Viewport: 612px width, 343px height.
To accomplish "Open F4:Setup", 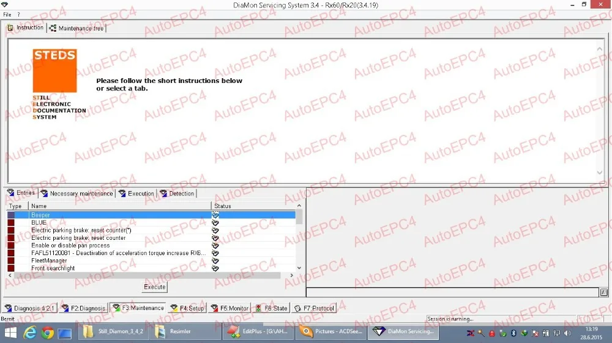I will [187, 308].
